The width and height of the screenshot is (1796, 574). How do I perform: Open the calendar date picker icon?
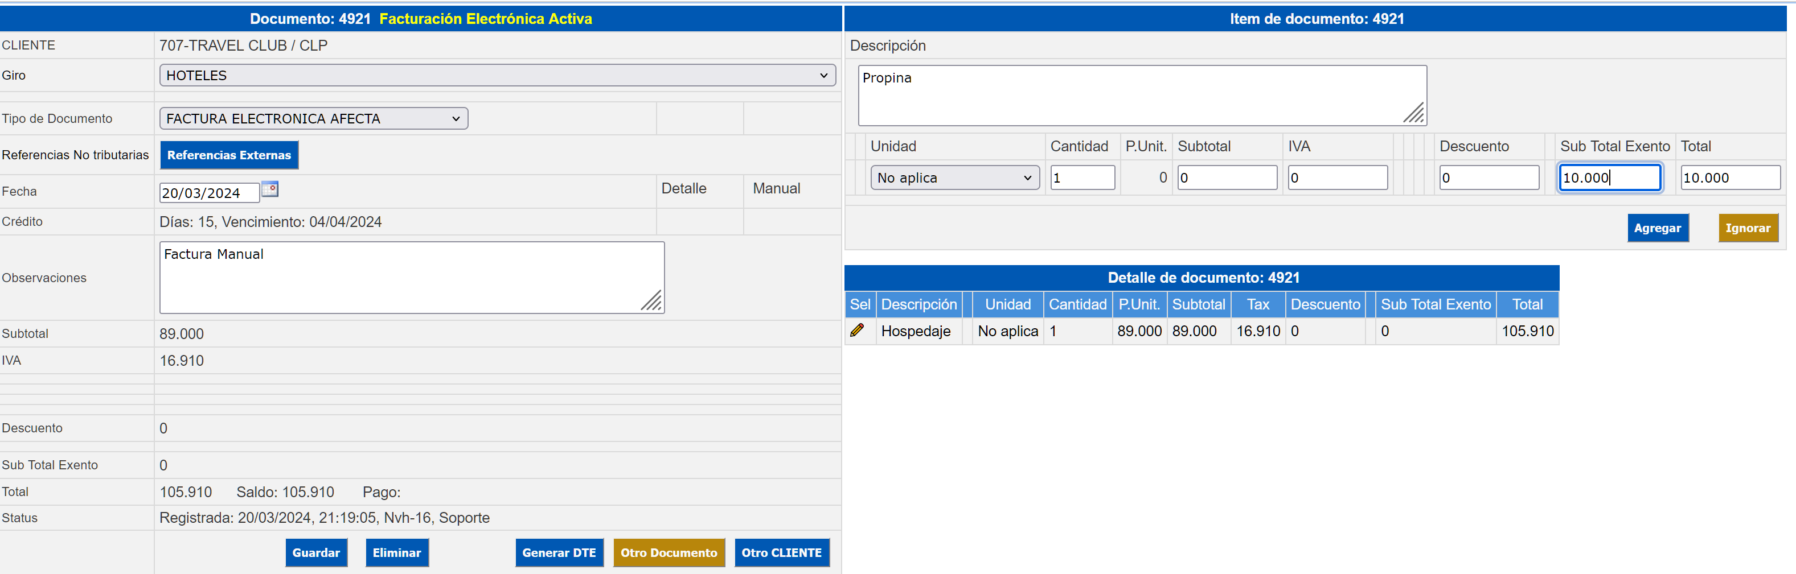[270, 189]
